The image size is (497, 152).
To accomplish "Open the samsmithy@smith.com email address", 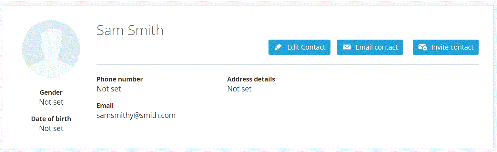I will [136, 115].
